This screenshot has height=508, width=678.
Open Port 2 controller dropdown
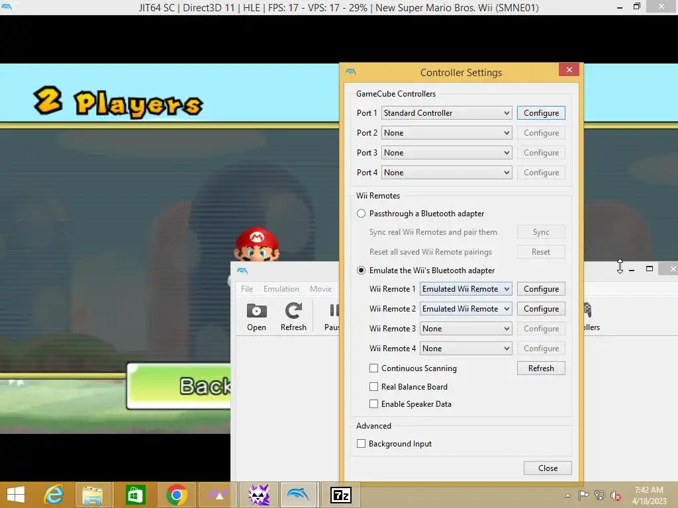pos(447,132)
